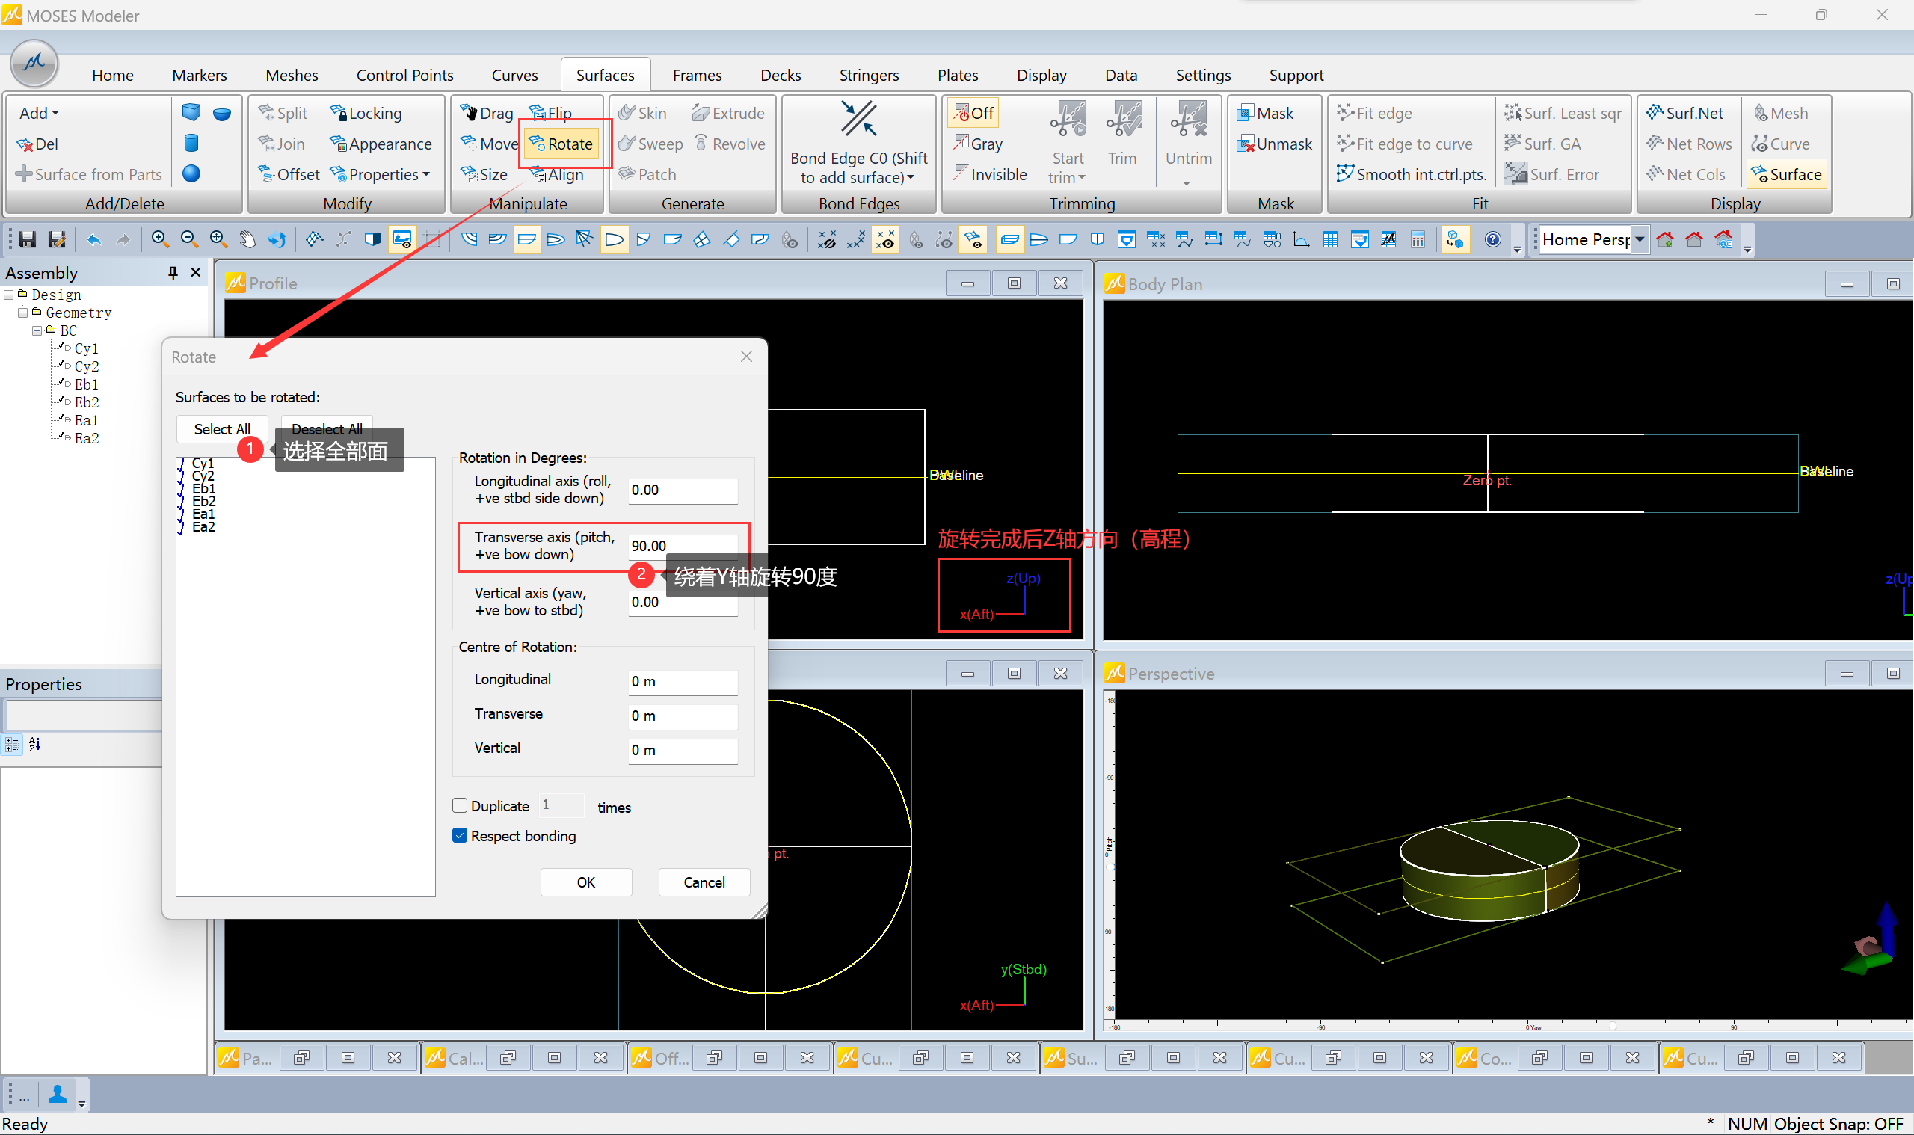Open the Home Persp view dropdown
The width and height of the screenshot is (1914, 1135).
(1640, 239)
